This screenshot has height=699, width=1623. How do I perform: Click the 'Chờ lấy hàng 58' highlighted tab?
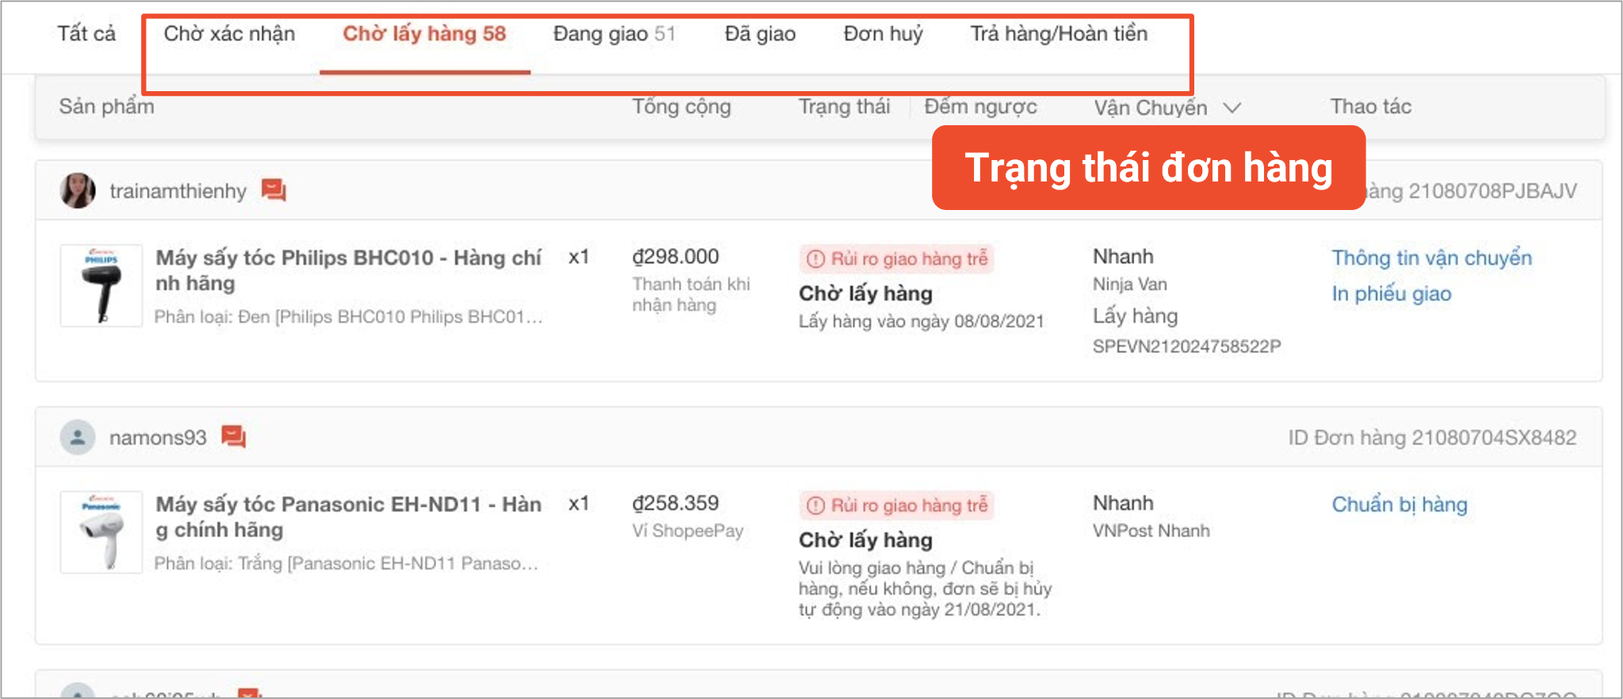click(424, 33)
